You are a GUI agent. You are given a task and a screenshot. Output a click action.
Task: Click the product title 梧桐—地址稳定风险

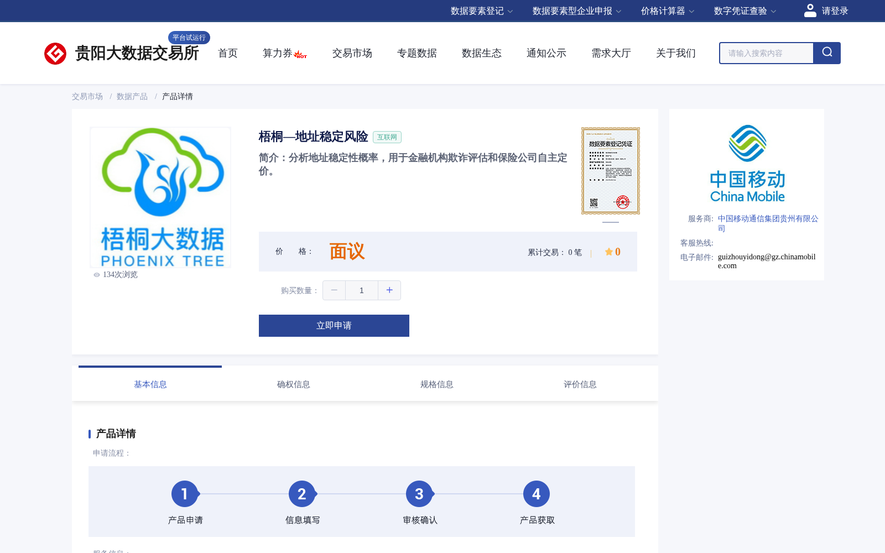click(313, 137)
